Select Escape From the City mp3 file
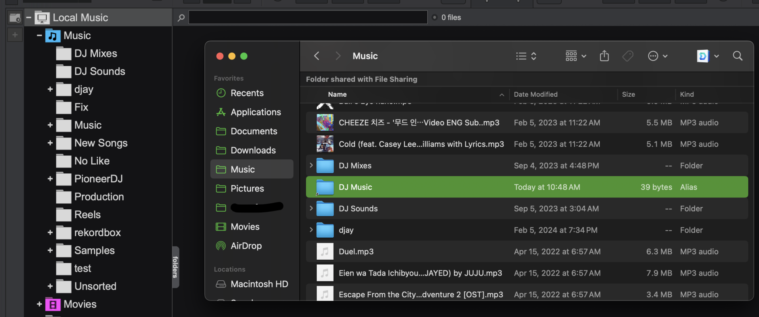 click(x=527, y=294)
